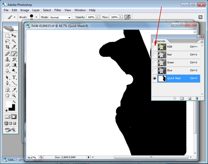Screen dimensions: 208x164
Task: Select the Hand tool
Action: tap(7, 95)
